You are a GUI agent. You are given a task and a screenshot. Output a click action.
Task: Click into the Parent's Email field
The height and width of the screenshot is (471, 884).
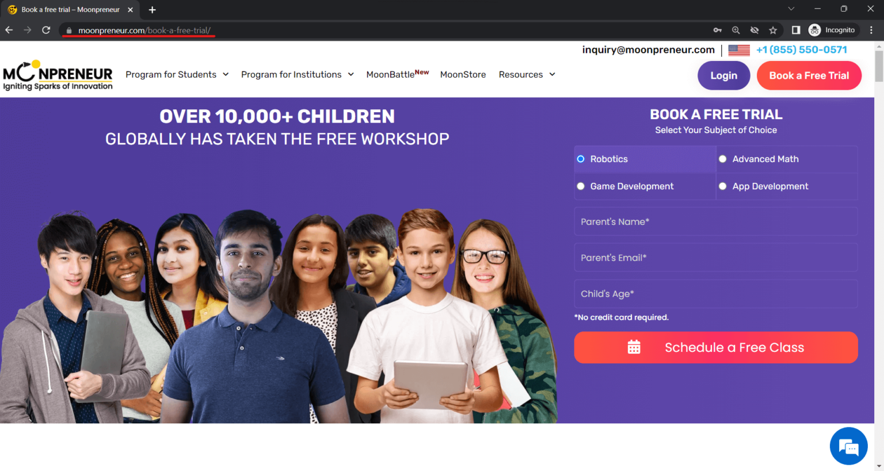pos(716,258)
